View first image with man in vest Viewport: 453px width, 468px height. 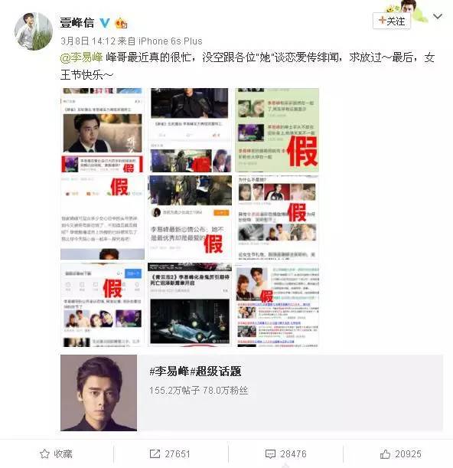click(103, 130)
